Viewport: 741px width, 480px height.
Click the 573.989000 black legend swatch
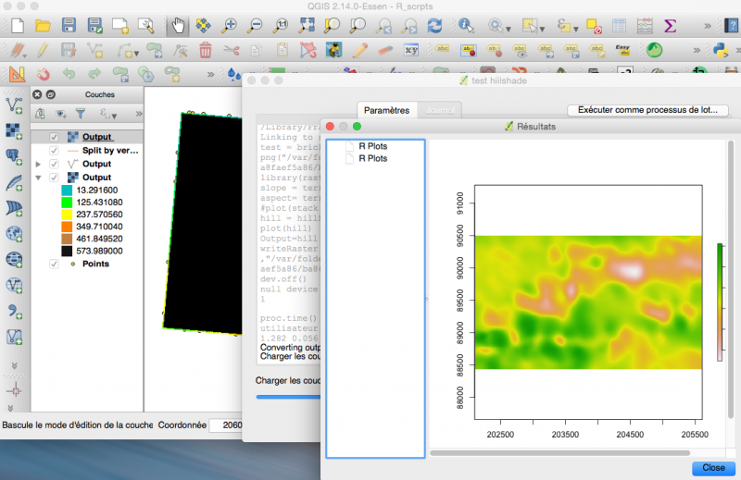tap(68, 250)
